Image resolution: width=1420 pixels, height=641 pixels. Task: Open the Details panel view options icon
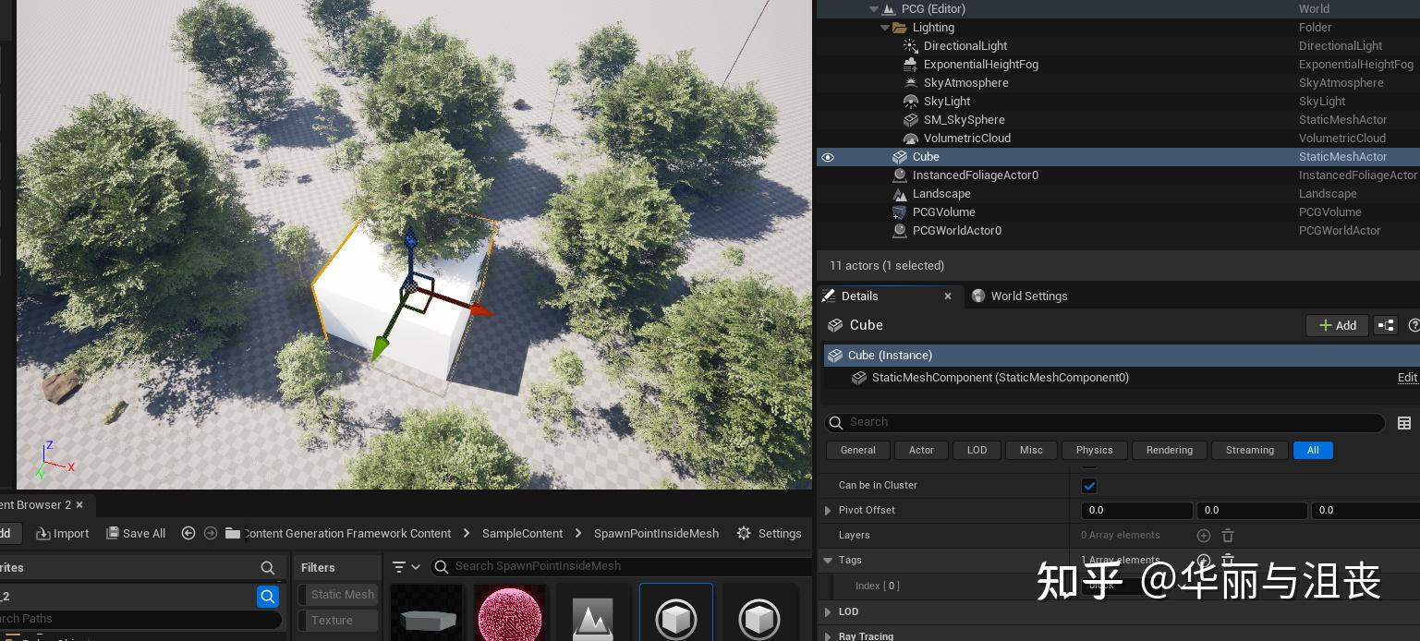[x=1404, y=423]
